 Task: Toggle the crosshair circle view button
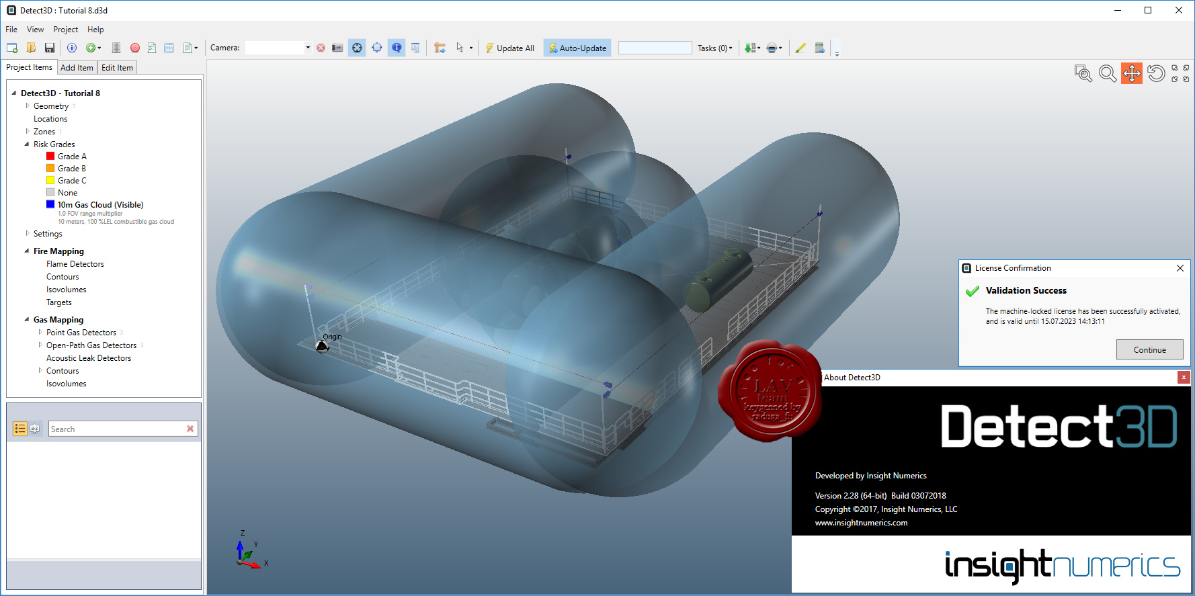click(x=357, y=48)
